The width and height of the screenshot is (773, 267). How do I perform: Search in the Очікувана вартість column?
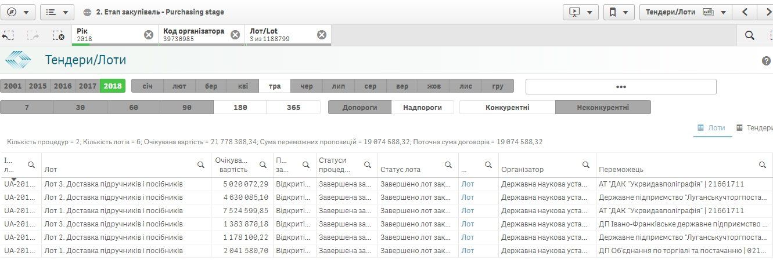[262, 164]
